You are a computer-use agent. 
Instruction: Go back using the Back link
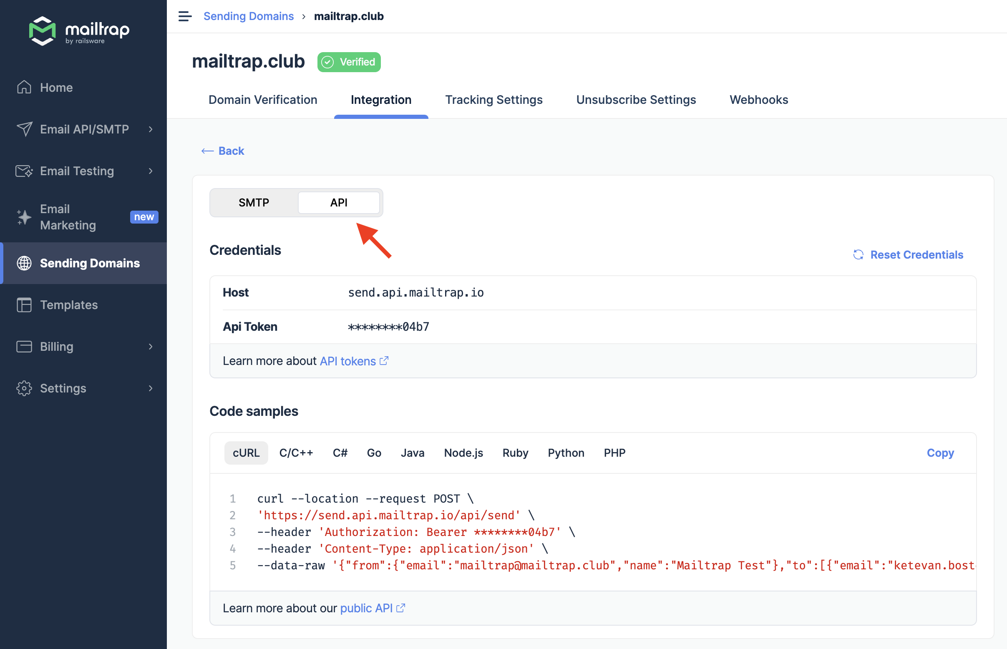tap(223, 151)
